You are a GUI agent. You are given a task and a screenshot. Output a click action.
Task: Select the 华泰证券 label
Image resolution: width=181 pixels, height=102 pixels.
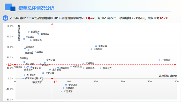103,46
